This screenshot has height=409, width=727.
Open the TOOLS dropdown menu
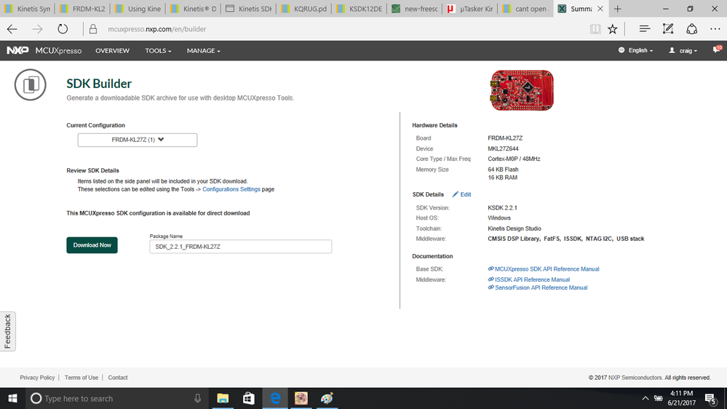(x=158, y=50)
